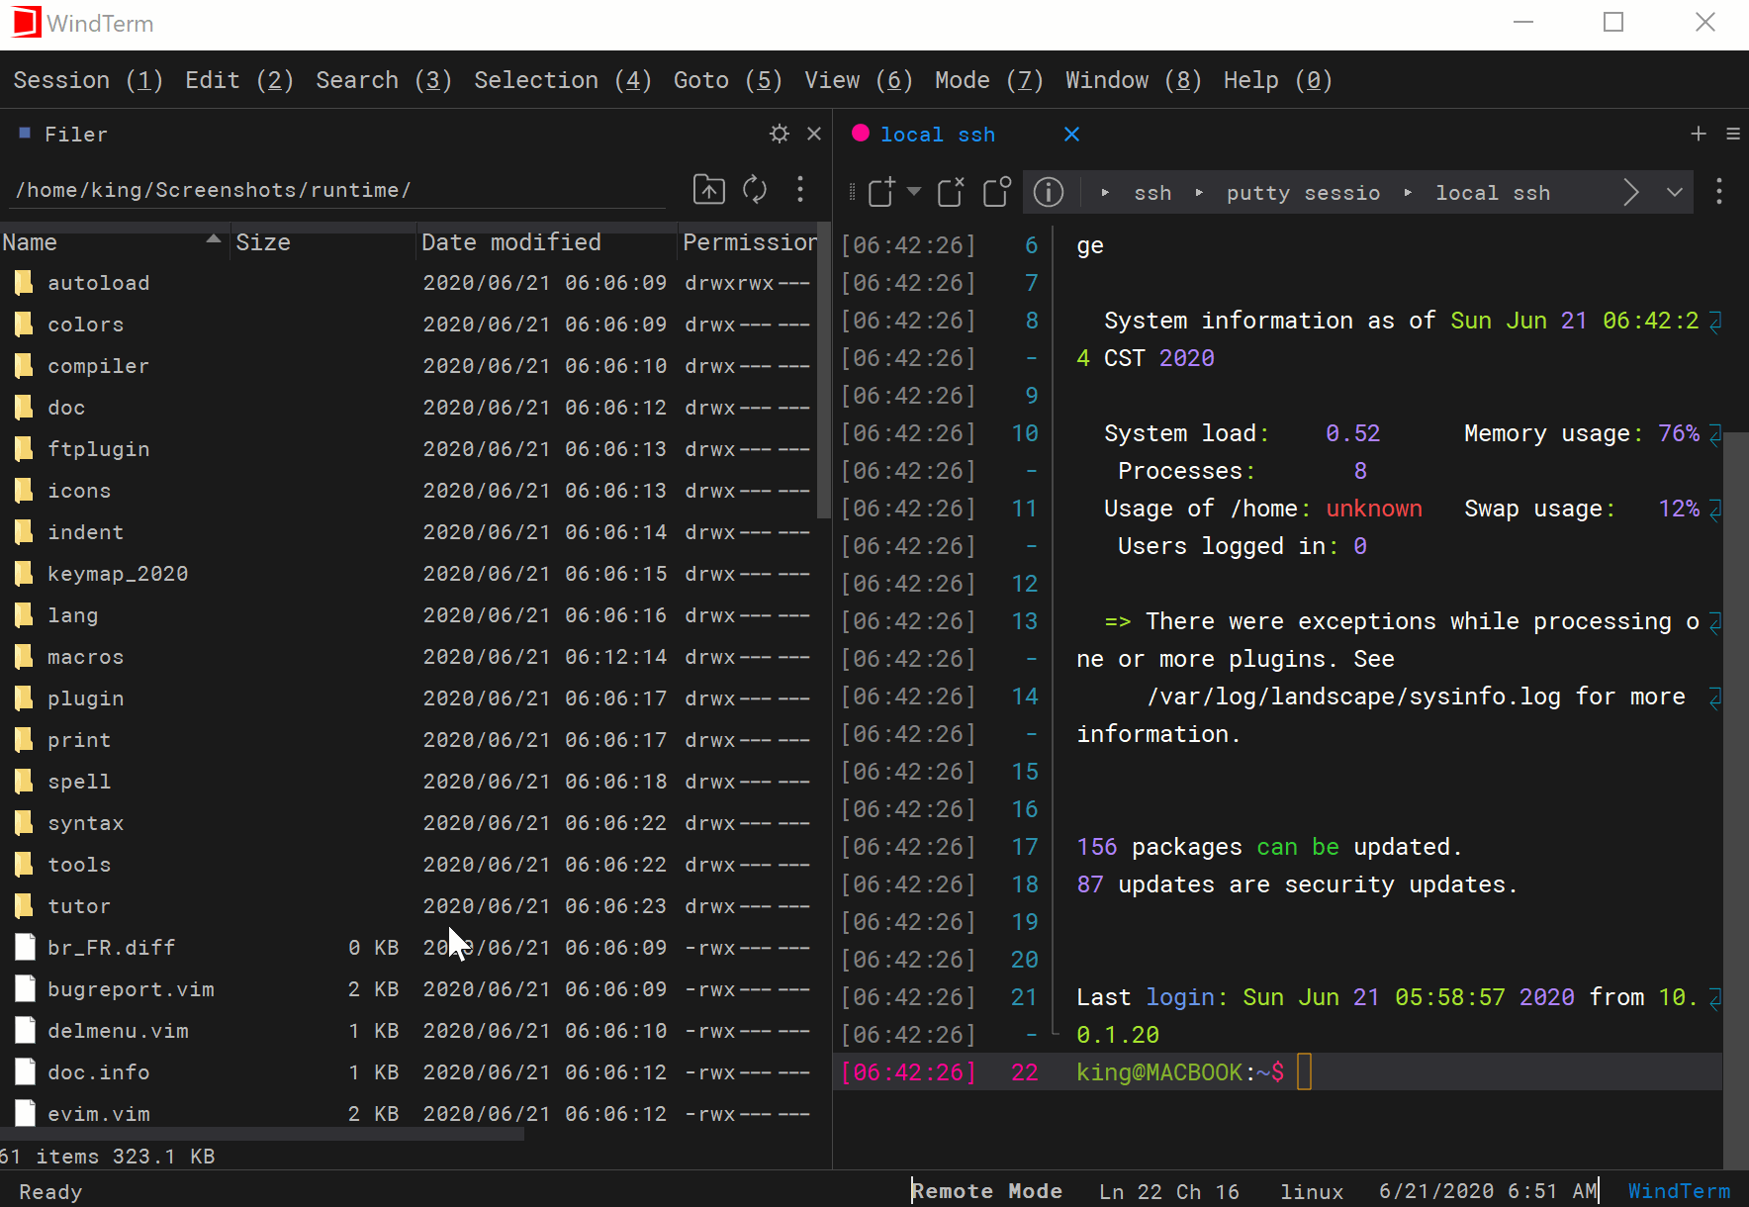Click the new session icon
Screen dimensions: 1749x1207
click(881, 192)
